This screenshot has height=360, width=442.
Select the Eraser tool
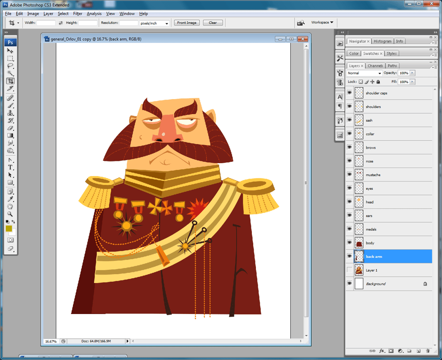(10, 128)
